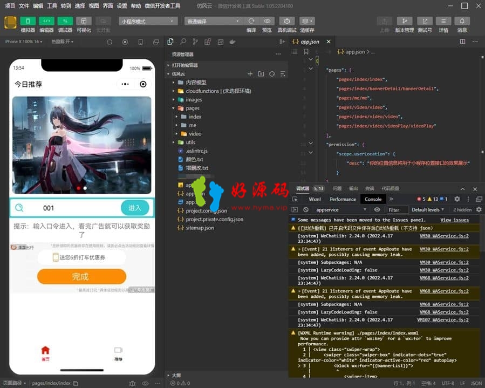Open the compile mode (普通编译) dropdown
This screenshot has width=485, height=388.
click(213, 21)
